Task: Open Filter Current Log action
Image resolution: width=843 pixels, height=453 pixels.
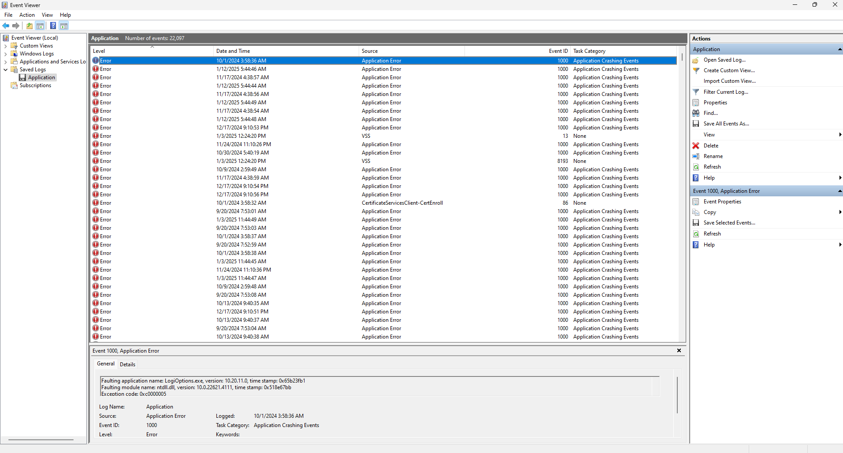Action: (726, 92)
